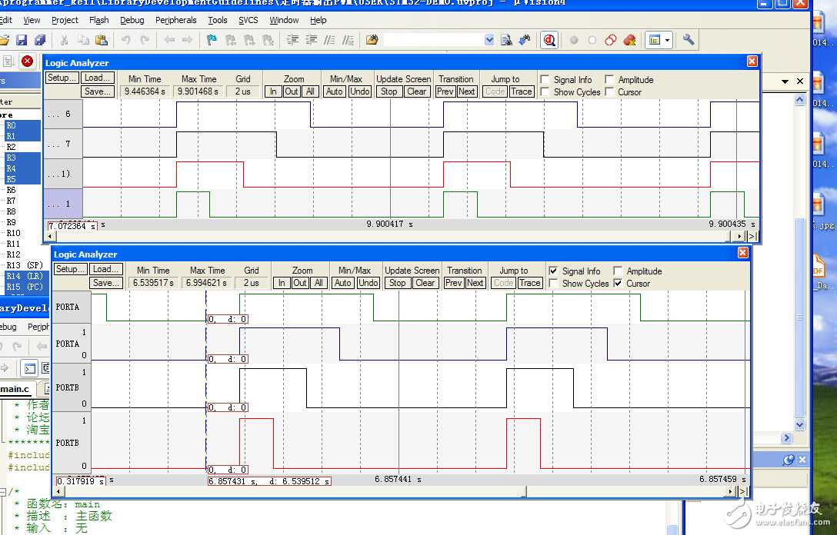The width and height of the screenshot is (837, 535).
Task: Click the Find icon beside the search box
Action: click(x=506, y=40)
